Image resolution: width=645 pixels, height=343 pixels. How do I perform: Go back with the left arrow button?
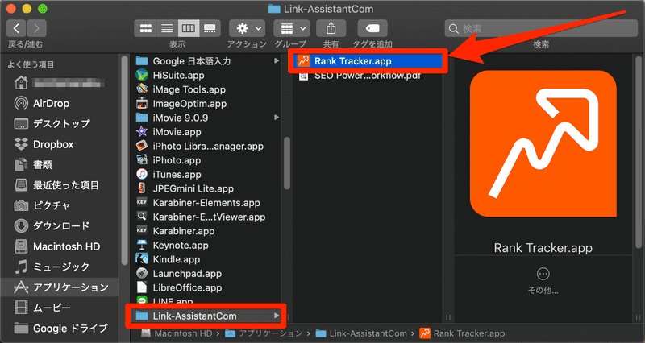click(x=16, y=28)
